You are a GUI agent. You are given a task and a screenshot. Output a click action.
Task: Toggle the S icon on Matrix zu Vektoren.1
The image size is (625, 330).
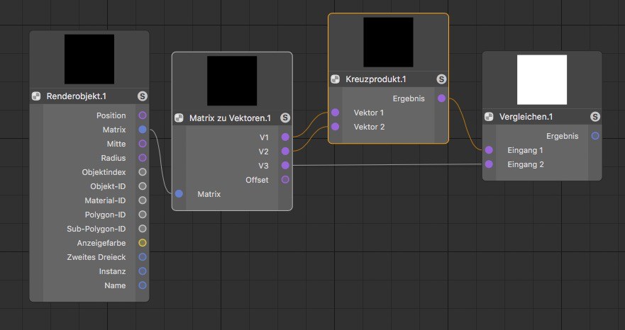point(285,118)
